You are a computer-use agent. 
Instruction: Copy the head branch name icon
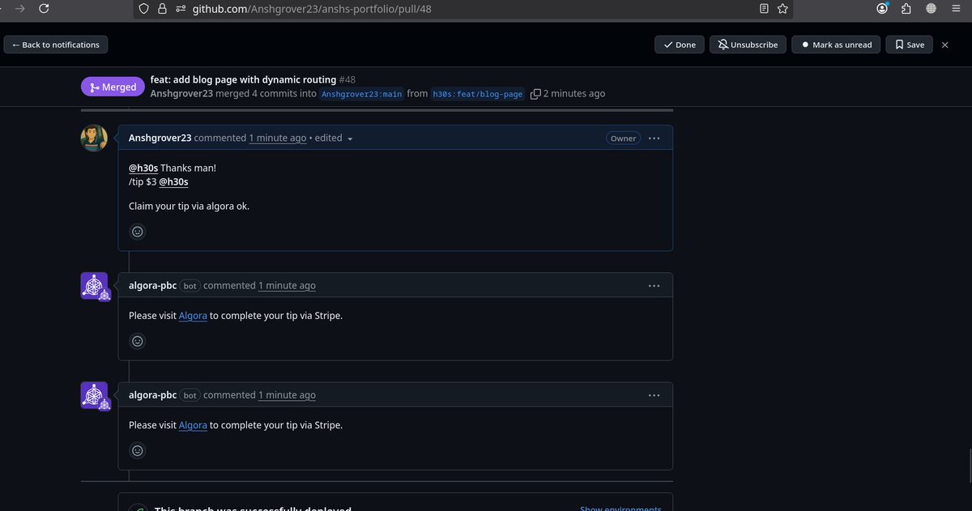[535, 94]
